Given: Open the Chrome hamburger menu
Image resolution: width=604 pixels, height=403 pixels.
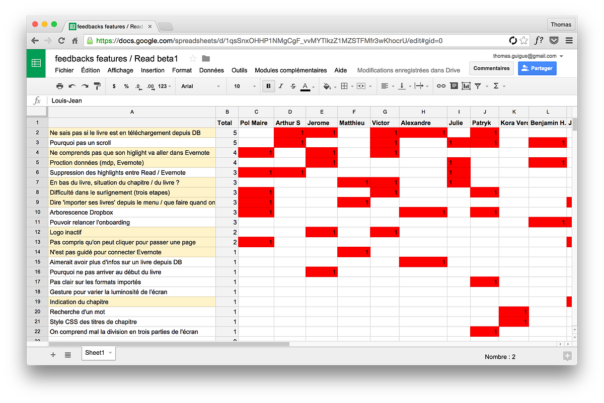Looking at the screenshot, I should (x=569, y=41).
